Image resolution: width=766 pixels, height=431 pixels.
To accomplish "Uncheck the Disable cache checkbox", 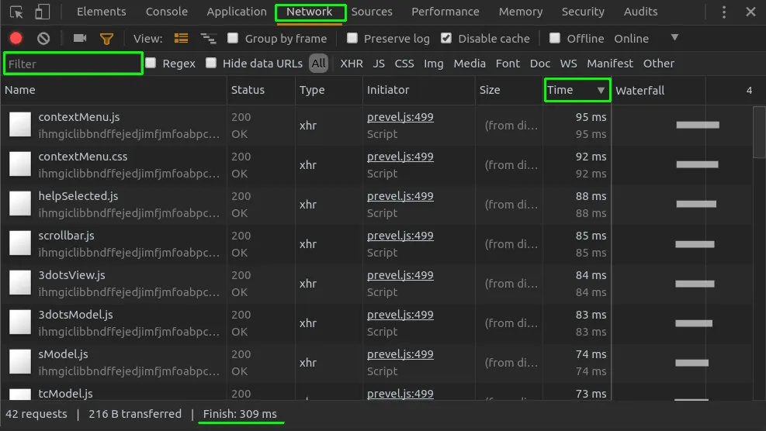I will pos(446,38).
